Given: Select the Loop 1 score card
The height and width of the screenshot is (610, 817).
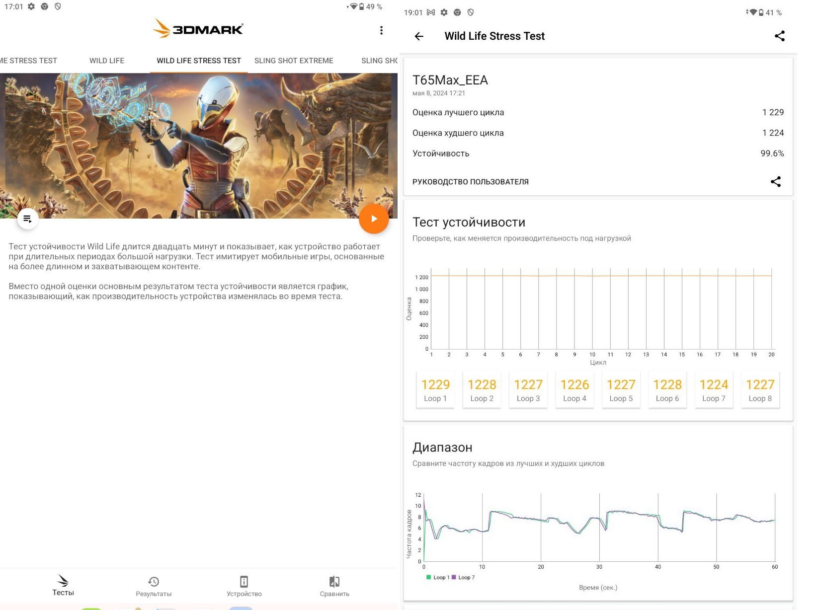Looking at the screenshot, I should click(435, 390).
